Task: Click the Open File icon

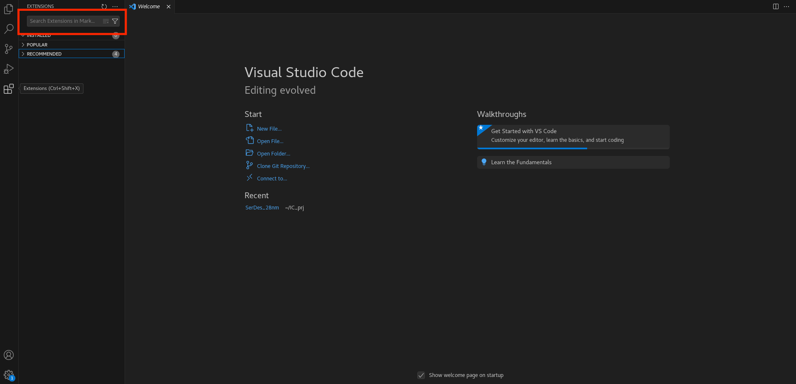Action: (x=250, y=140)
